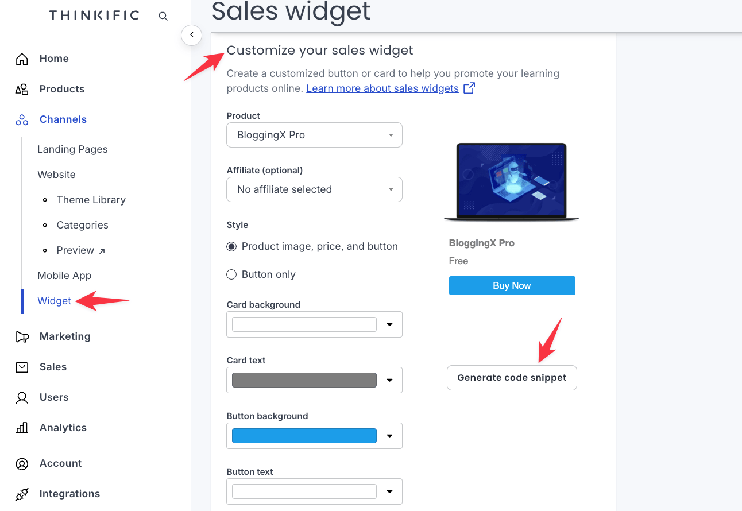Open the Home section icon
742x511 pixels.
coord(22,58)
